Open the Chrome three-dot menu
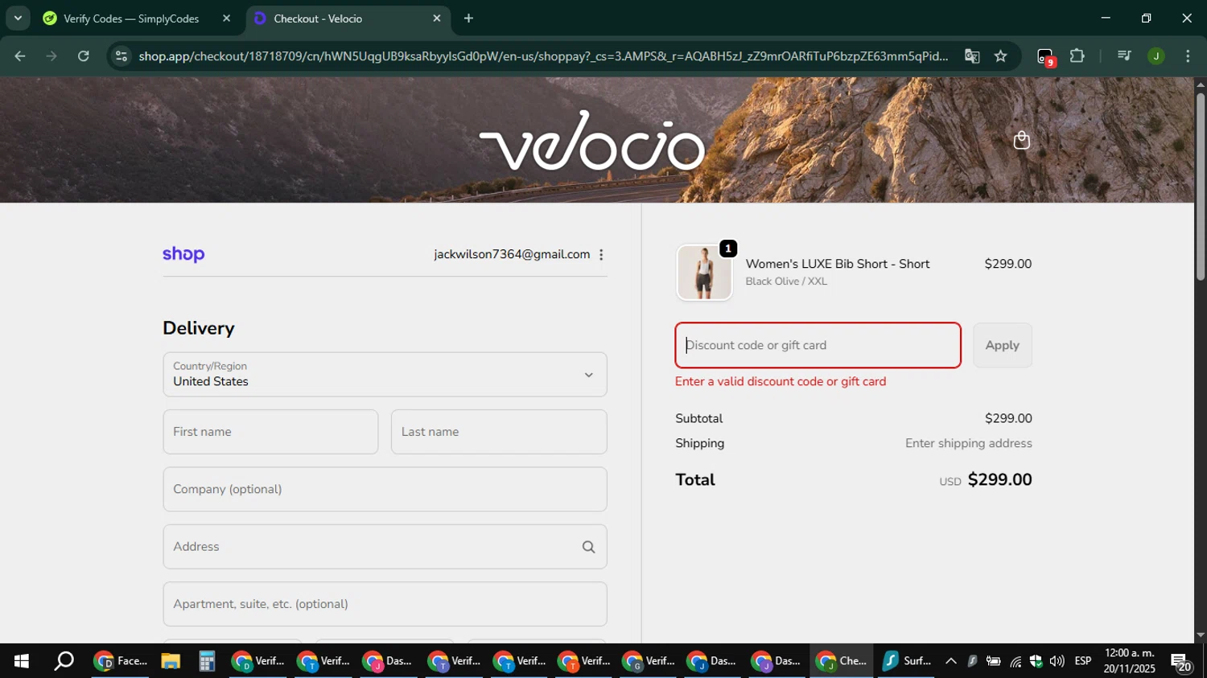1207x678 pixels. point(1188,56)
